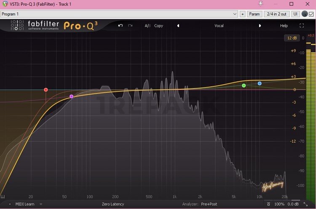Go to next preset with right arrow
Screen dimensions: 316x209
[x=260, y=26]
